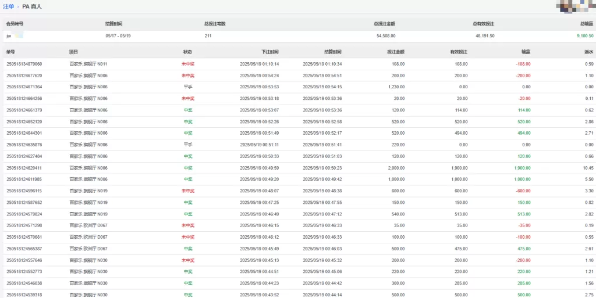Select order number 250518124644301
Screen dimensions: 596x298
[24, 133]
